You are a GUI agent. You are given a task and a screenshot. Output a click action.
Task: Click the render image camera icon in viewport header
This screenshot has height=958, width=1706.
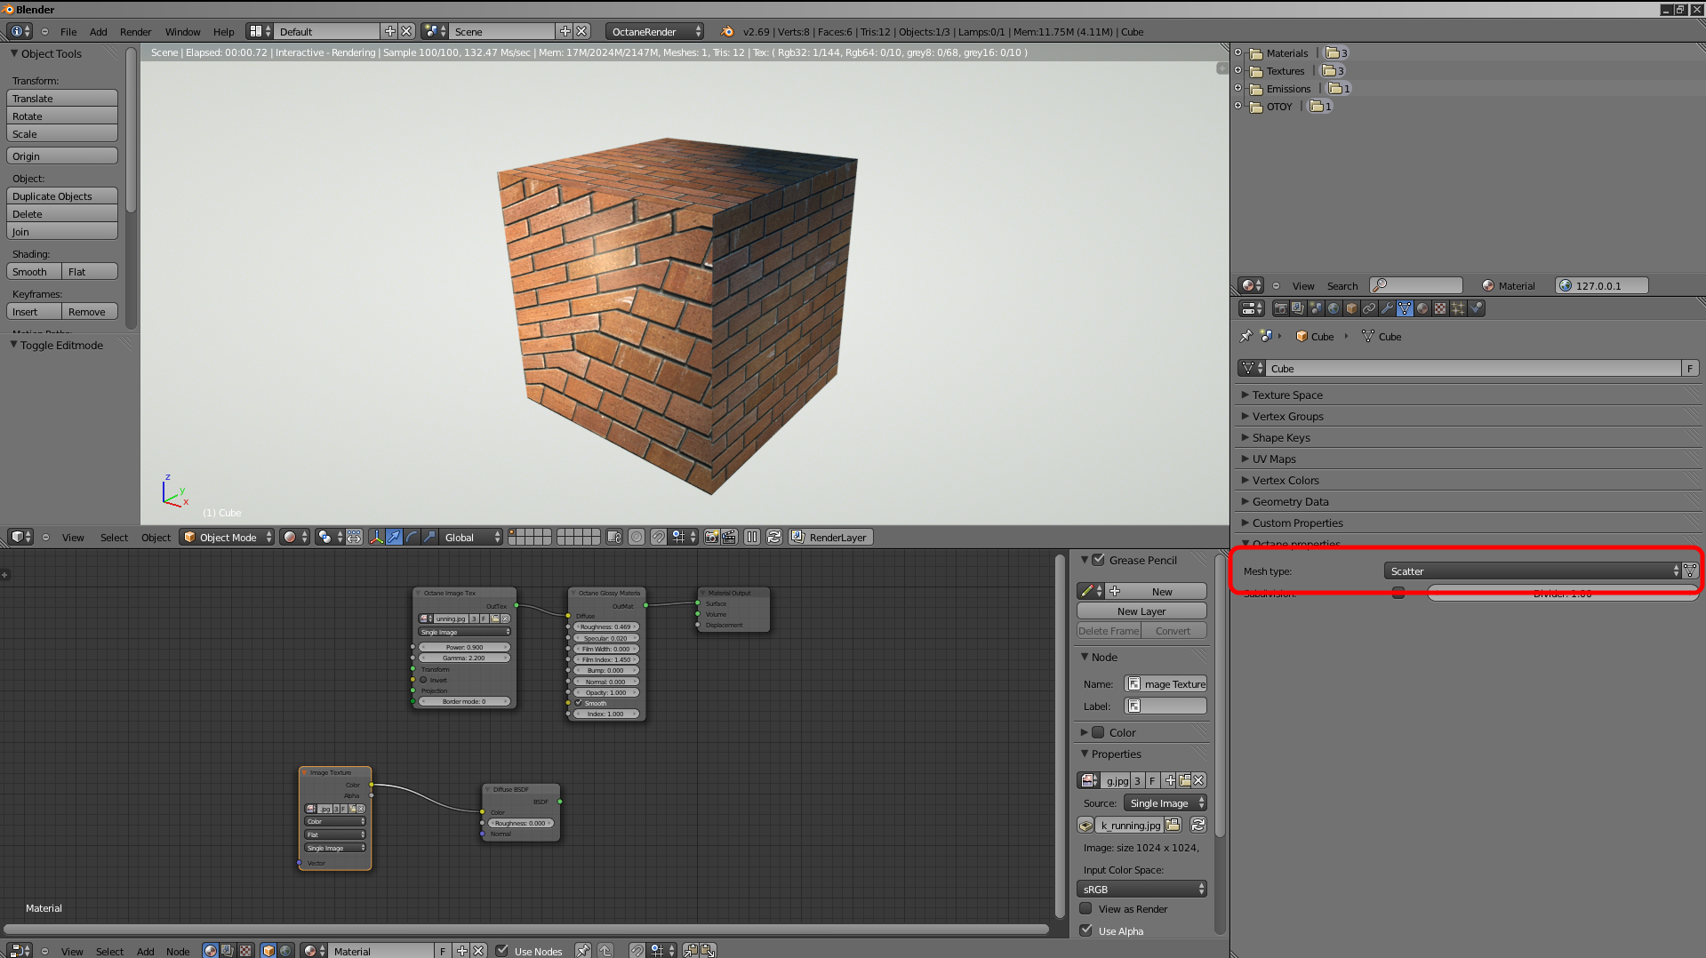pyautogui.click(x=711, y=537)
